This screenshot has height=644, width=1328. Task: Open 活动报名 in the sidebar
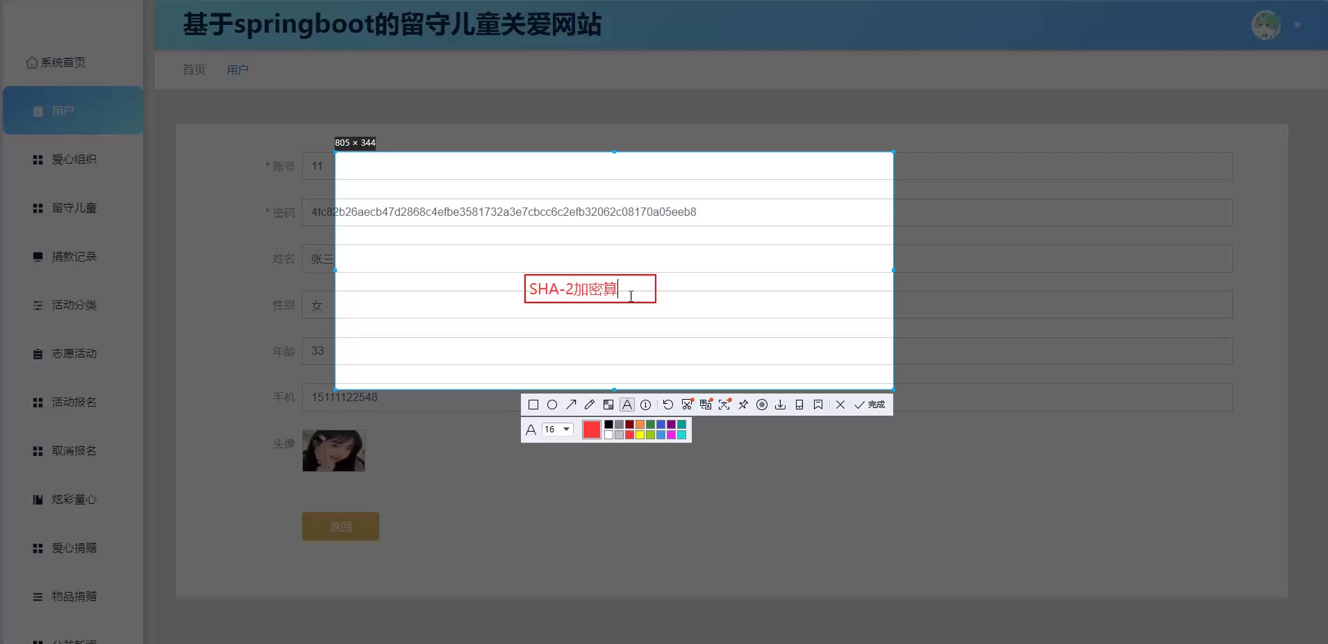coord(73,402)
